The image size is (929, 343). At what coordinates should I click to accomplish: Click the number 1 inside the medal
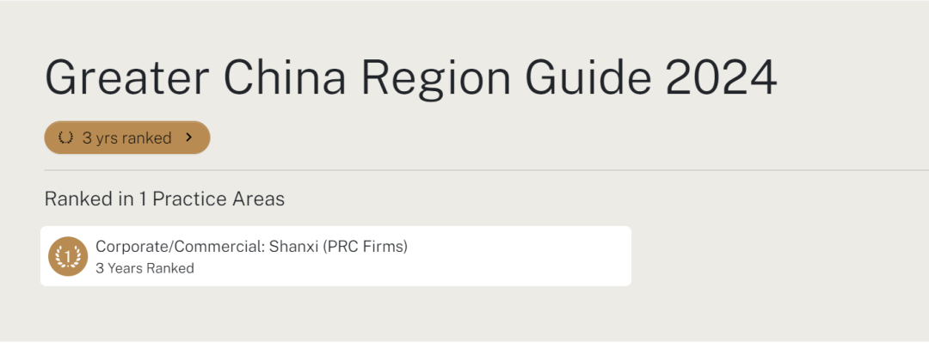[x=68, y=256]
